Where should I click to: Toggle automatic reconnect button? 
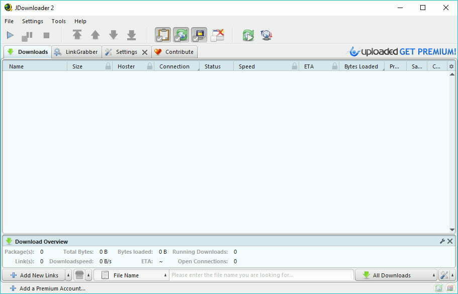(x=181, y=35)
